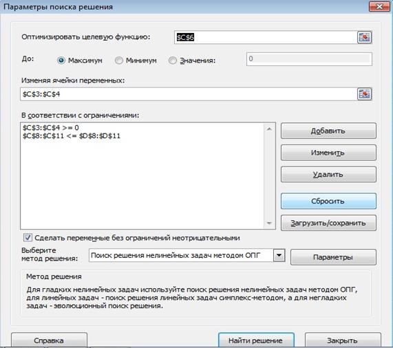This screenshot has height=348, width=393.
Task: Click the range selector icon for the objective cell
Action: [364, 37]
